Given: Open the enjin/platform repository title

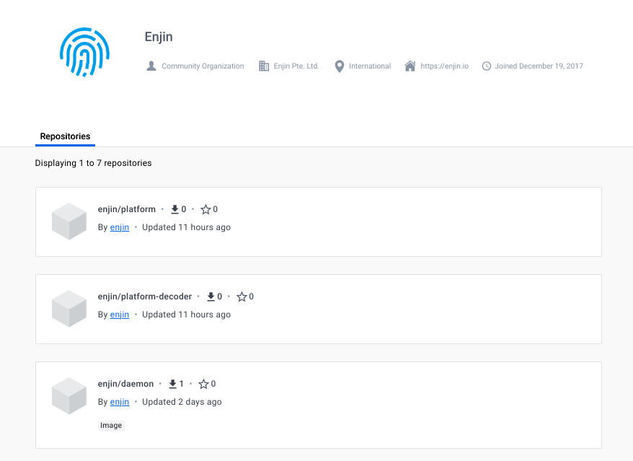Looking at the screenshot, I should 127,209.
